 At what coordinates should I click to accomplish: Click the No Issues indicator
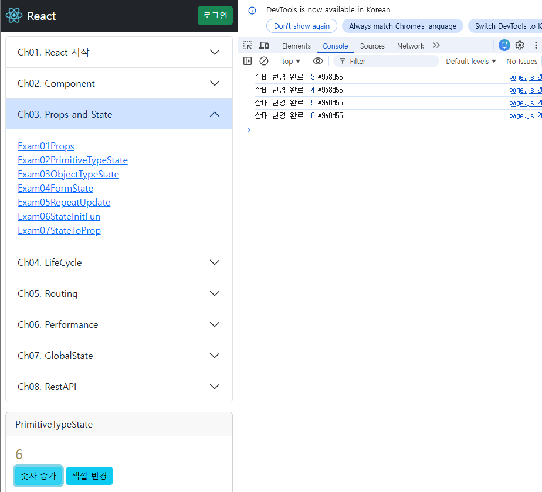point(521,61)
